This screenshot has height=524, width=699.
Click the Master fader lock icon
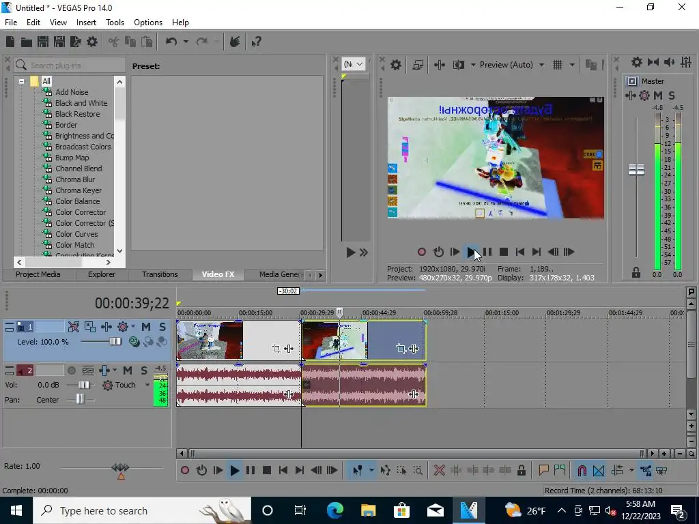(x=636, y=273)
